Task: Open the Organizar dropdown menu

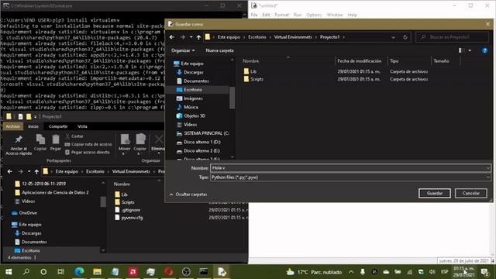Action: 183,50
